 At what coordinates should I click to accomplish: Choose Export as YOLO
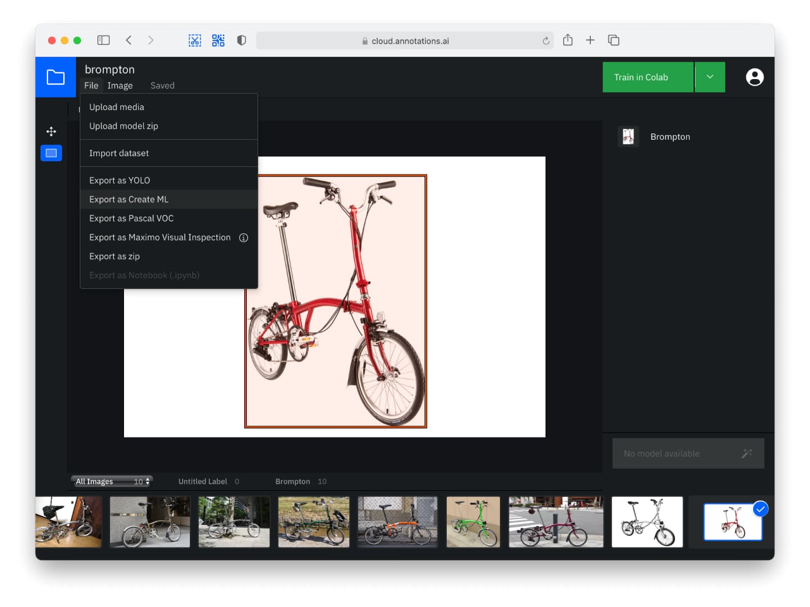(x=120, y=180)
